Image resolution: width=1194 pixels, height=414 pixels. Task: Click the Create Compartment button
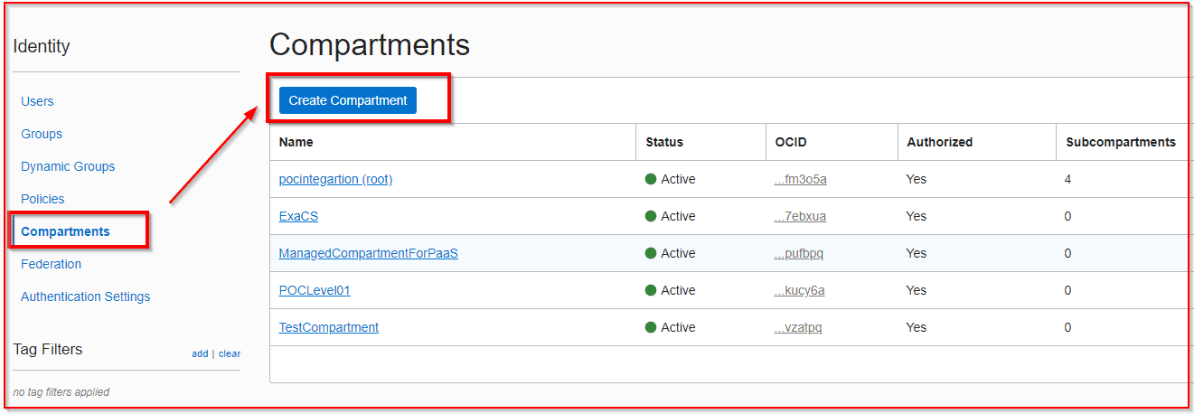[x=348, y=100]
